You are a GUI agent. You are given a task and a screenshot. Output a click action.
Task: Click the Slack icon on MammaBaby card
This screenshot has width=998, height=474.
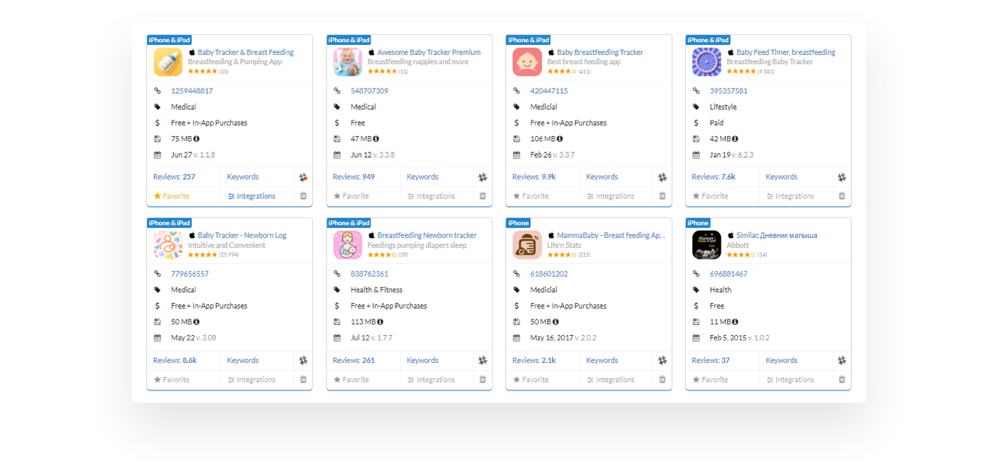click(662, 361)
